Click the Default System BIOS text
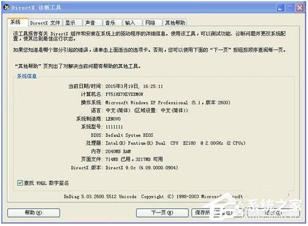The width and height of the screenshot is (308, 226). 129,135
